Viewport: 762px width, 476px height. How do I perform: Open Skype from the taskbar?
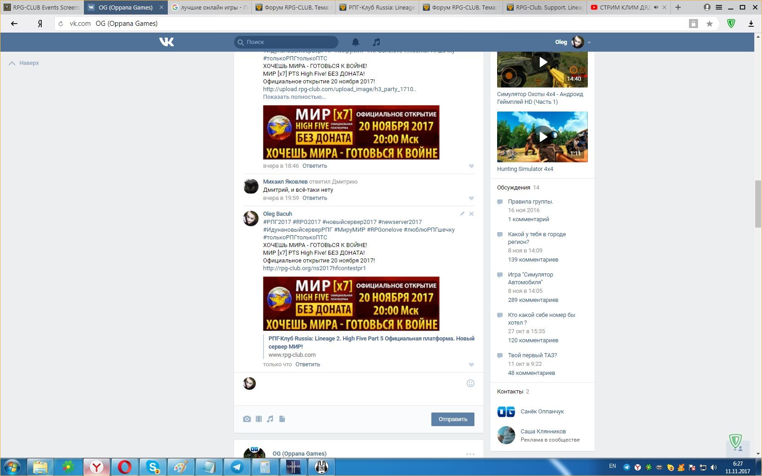[152, 467]
